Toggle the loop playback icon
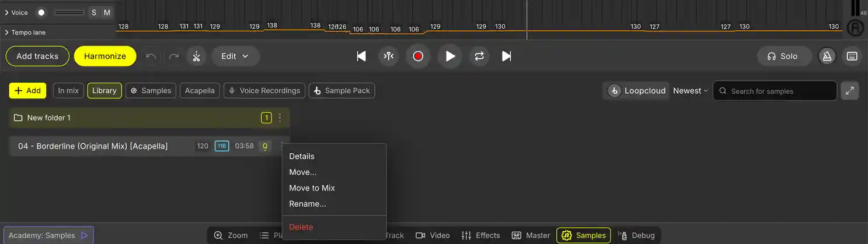The width and height of the screenshot is (868, 244). 479,56
